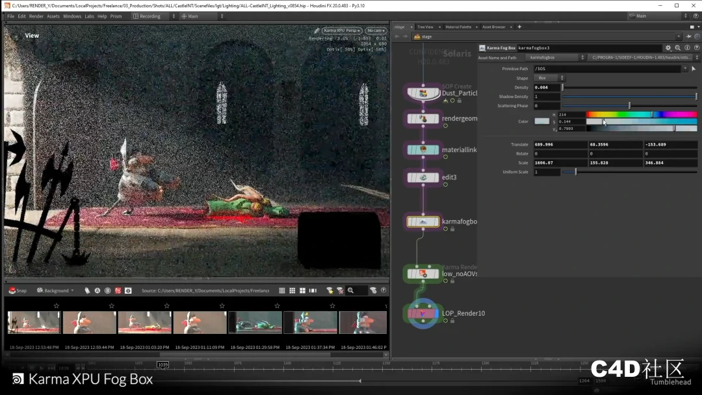702x395 pixels.
Task: Click the magnifier search icon beside the gear
Action: (x=679, y=47)
